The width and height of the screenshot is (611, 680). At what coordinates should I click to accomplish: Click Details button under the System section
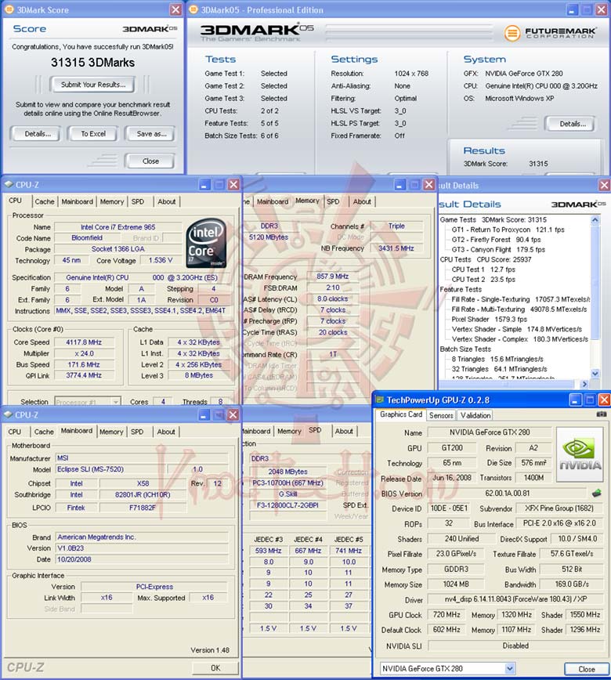point(572,124)
